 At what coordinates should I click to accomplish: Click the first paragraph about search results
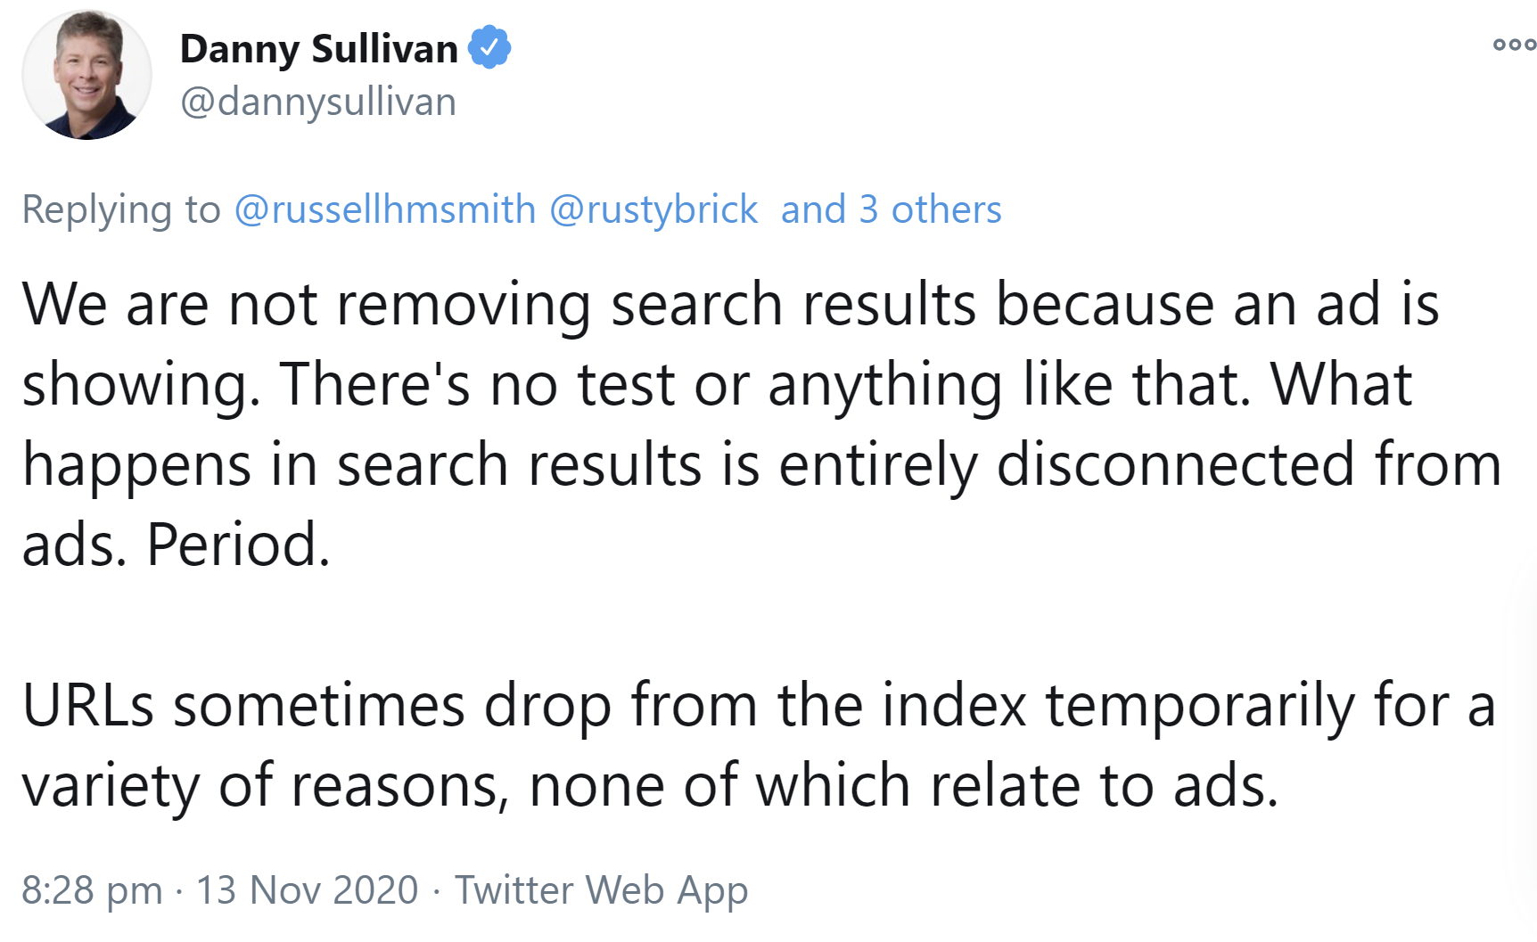pyautogui.click(x=669, y=419)
